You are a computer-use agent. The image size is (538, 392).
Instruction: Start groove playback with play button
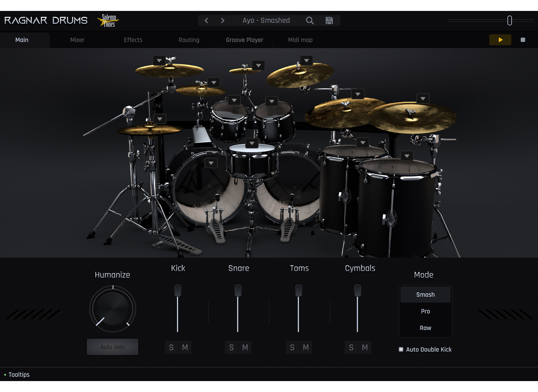point(500,40)
